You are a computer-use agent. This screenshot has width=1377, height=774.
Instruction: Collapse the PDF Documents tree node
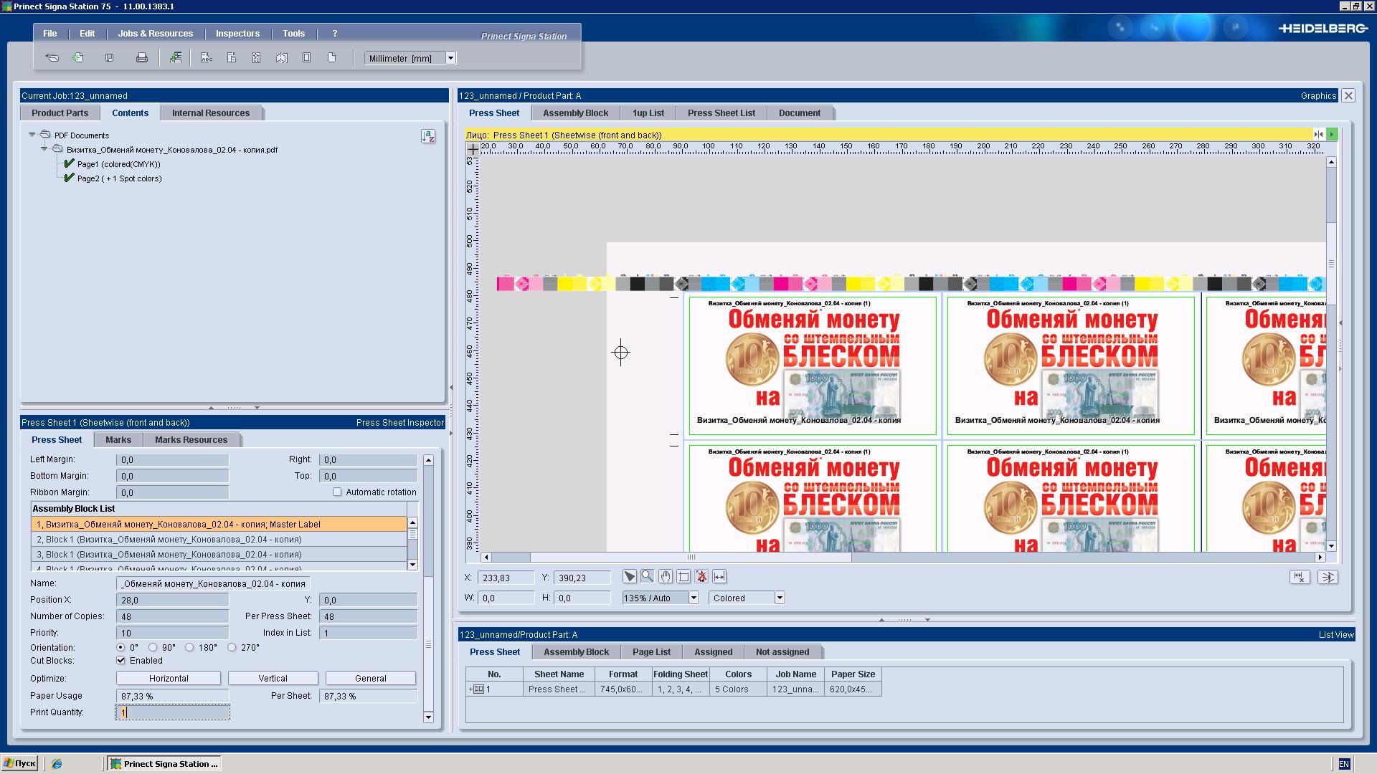(32, 134)
